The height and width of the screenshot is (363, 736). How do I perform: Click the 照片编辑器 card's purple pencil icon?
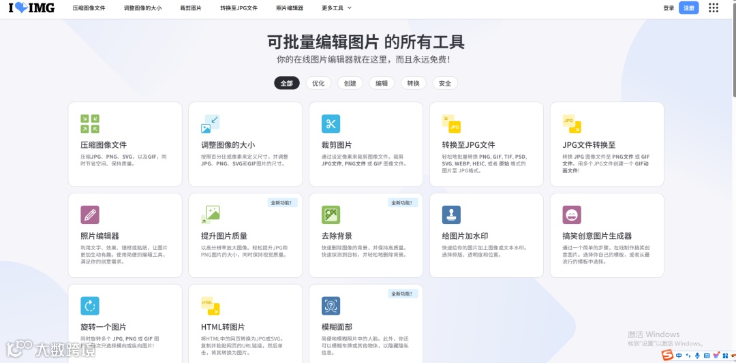tap(90, 215)
